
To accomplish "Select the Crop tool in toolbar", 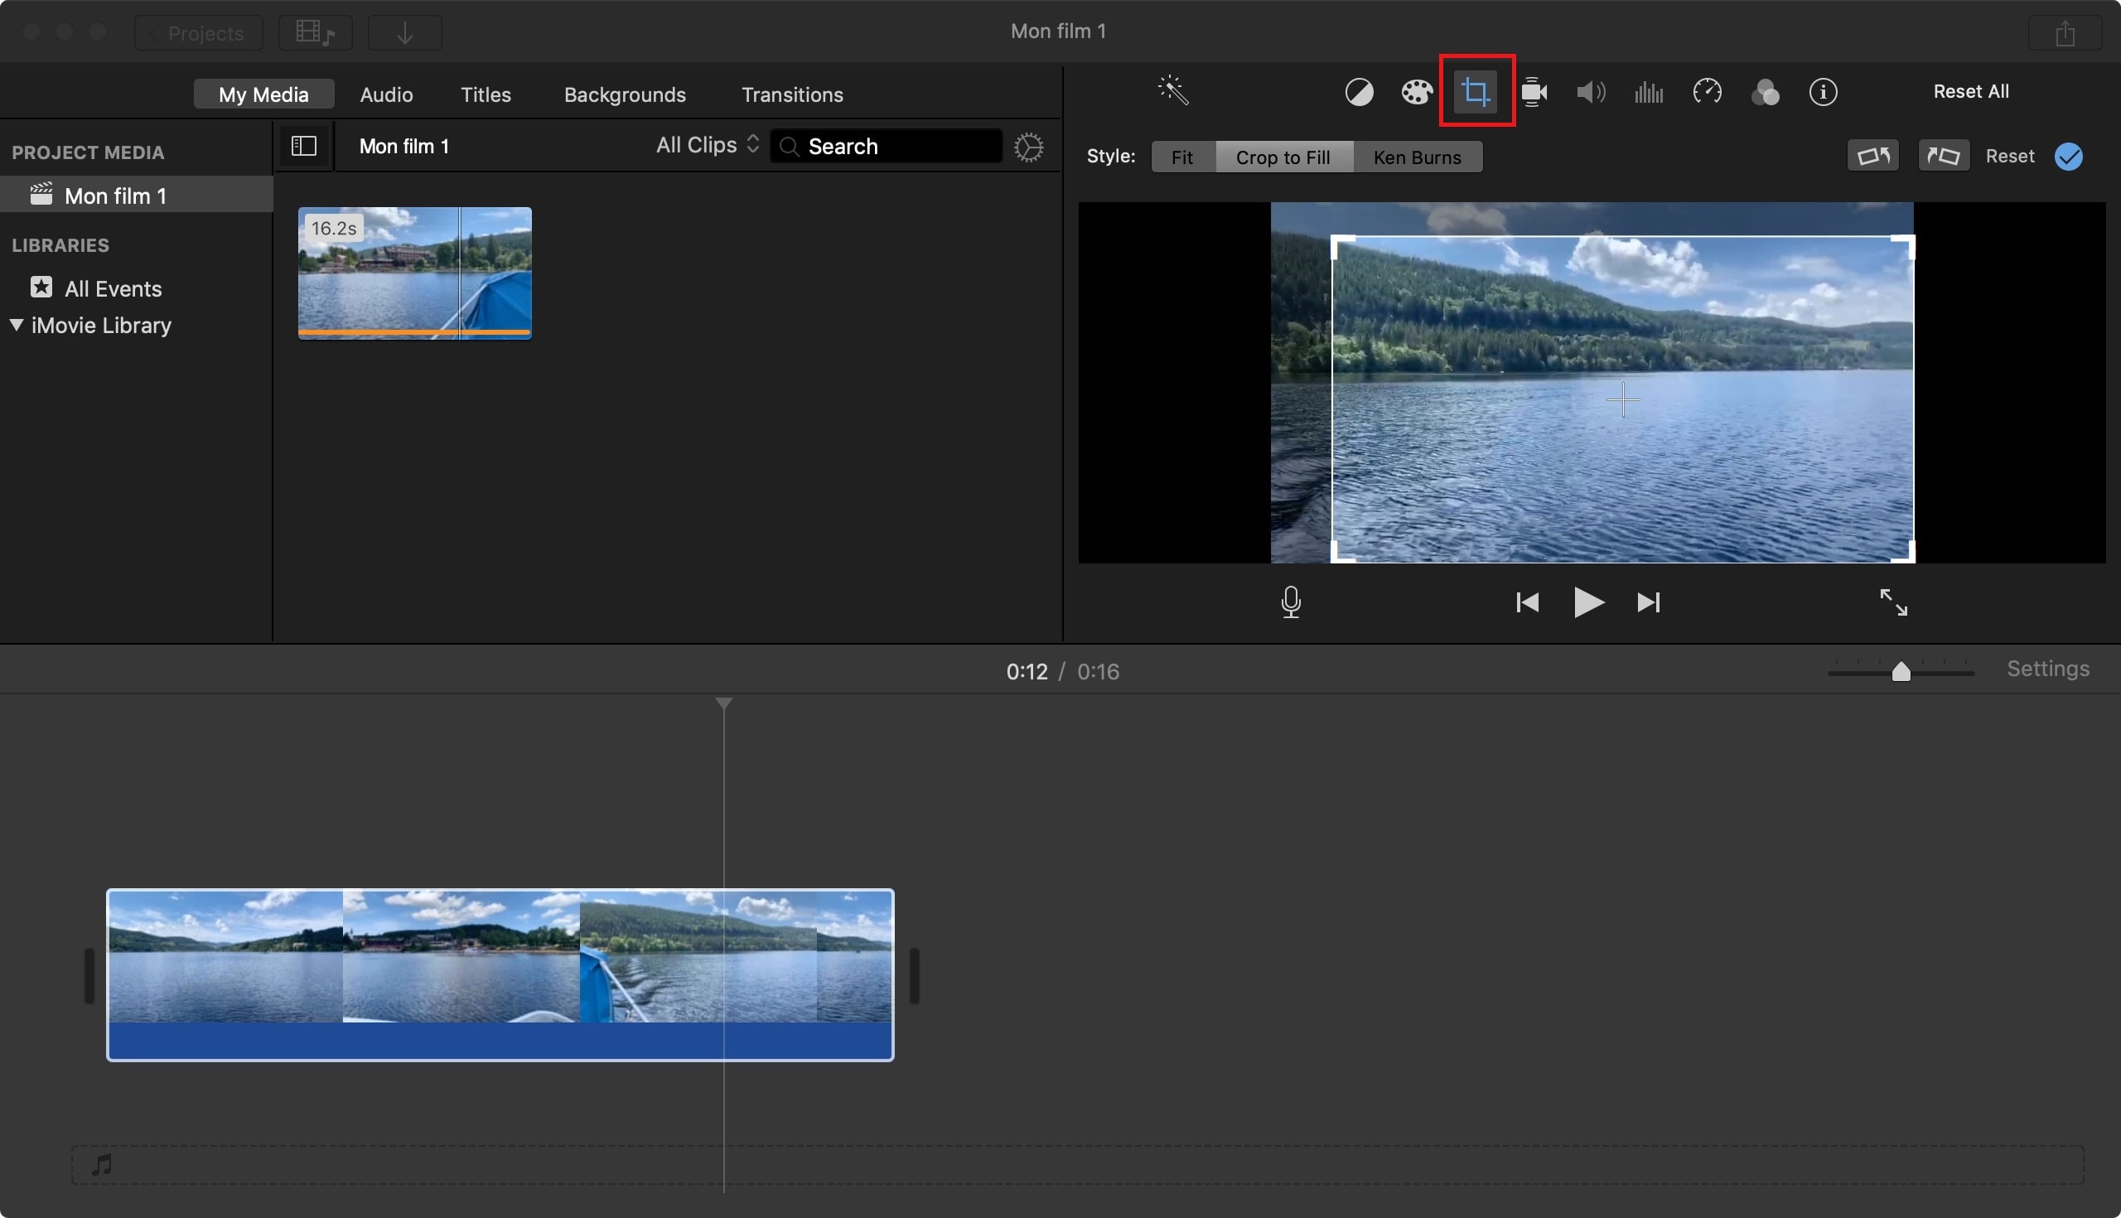I will coord(1474,92).
